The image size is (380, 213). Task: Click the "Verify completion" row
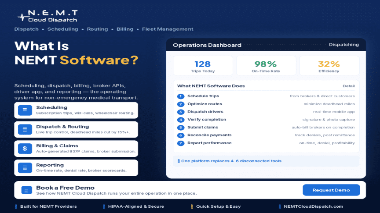click(x=266, y=120)
